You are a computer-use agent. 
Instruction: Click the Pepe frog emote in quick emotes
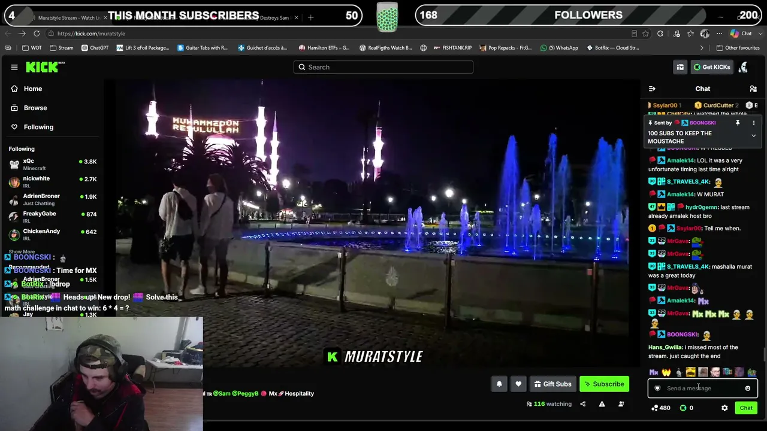751,372
